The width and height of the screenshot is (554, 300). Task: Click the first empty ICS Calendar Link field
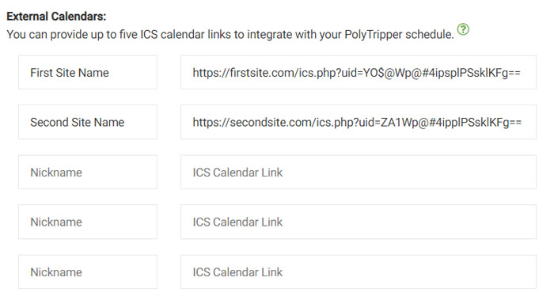click(x=359, y=172)
